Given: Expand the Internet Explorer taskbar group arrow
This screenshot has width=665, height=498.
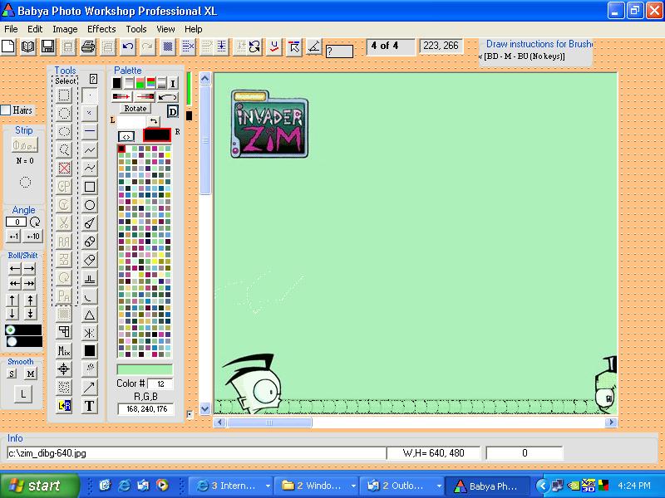Looking at the screenshot, I should 268,486.
